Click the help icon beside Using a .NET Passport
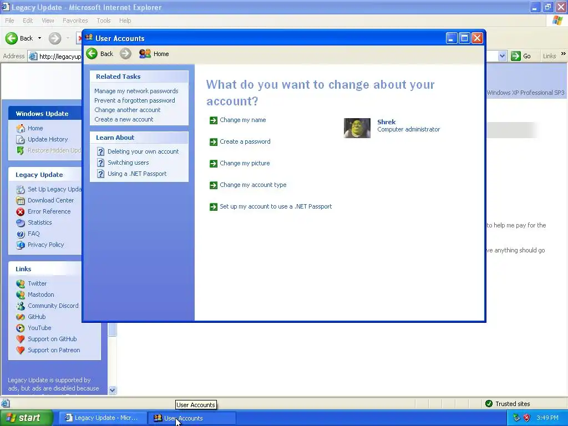Image resolution: width=568 pixels, height=426 pixels. tap(101, 174)
